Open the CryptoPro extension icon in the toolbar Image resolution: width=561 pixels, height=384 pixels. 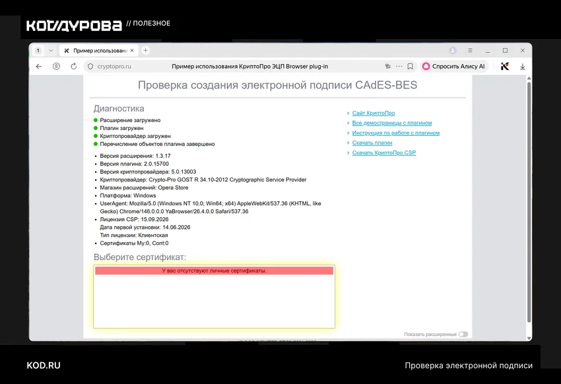[505, 67]
